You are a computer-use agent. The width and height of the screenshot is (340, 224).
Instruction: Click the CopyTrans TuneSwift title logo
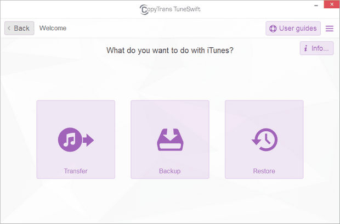click(170, 9)
